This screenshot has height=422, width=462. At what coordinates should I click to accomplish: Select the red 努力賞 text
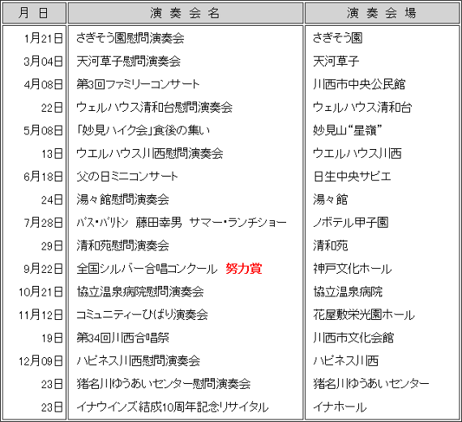244,269
